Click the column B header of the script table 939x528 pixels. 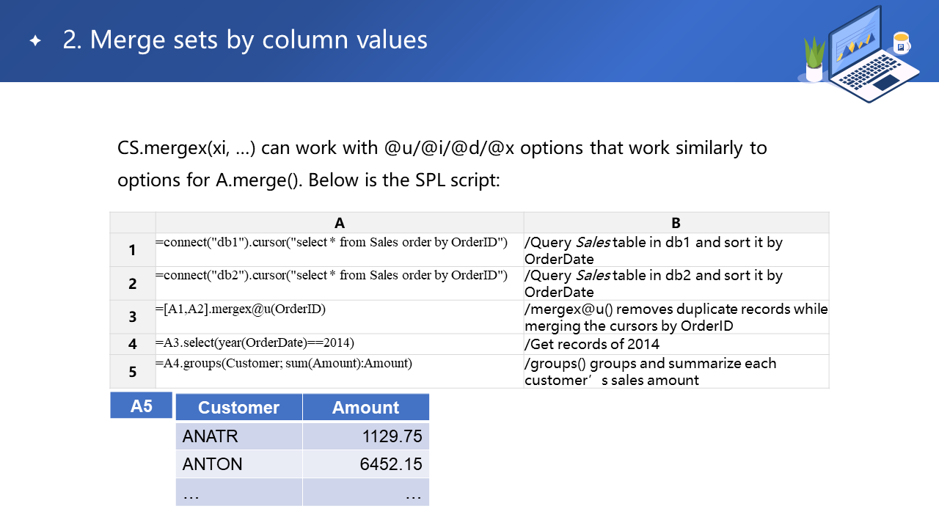pos(676,223)
